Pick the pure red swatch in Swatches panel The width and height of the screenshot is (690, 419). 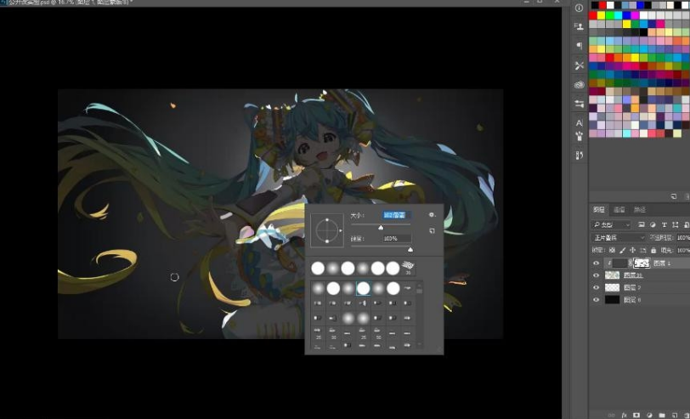coord(593,14)
